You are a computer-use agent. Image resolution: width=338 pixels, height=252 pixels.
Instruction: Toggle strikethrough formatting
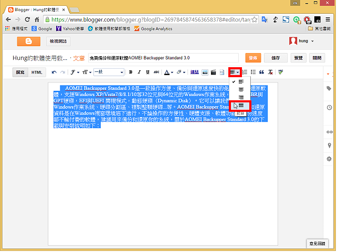coord(156,72)
